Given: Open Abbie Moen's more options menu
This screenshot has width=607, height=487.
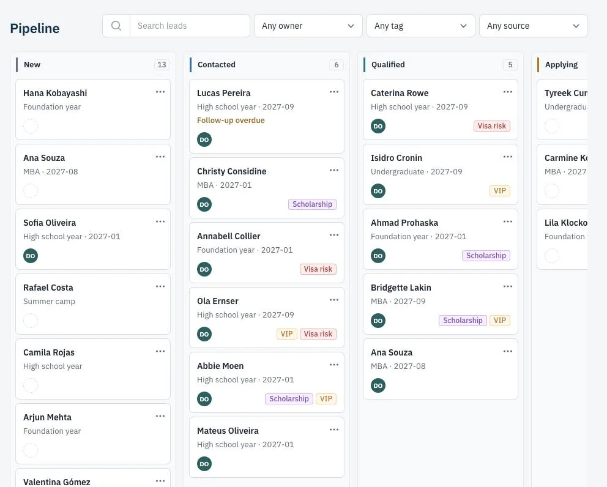Looking at the screenshot, I should click(x=334, y=365).
